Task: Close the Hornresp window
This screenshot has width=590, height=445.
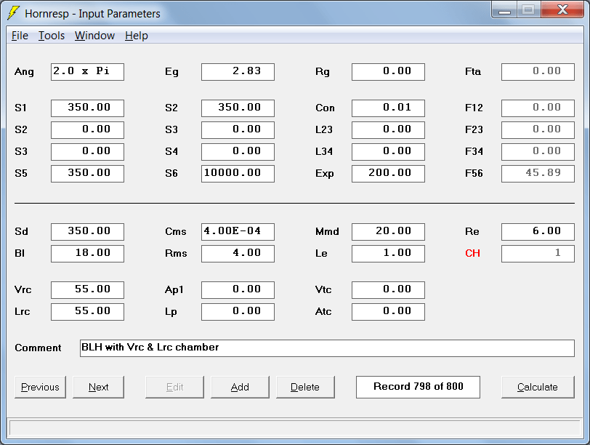Action: point(562,10)
